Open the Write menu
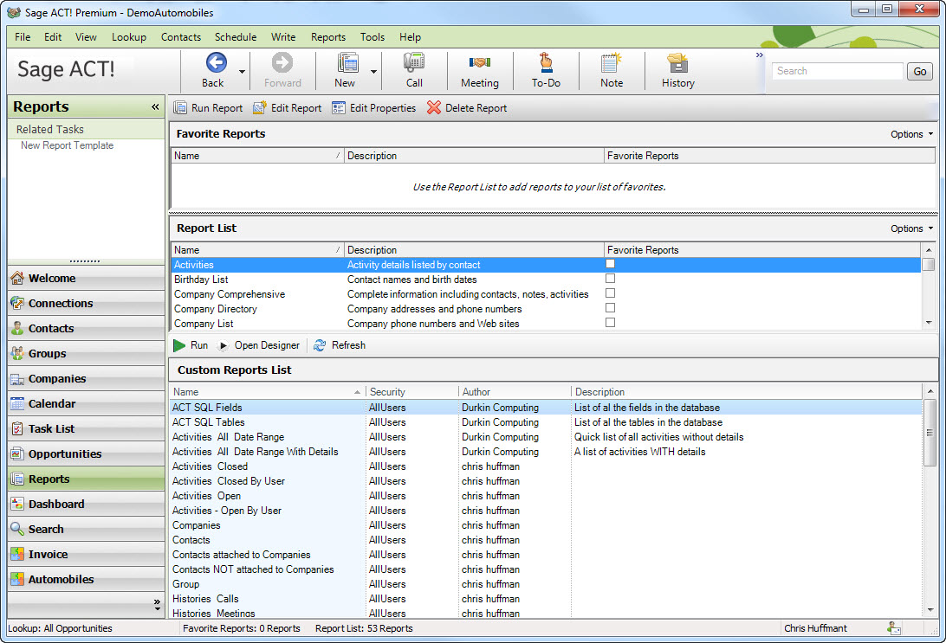Screen dimensions: 946x643 (x=283, y=36)
